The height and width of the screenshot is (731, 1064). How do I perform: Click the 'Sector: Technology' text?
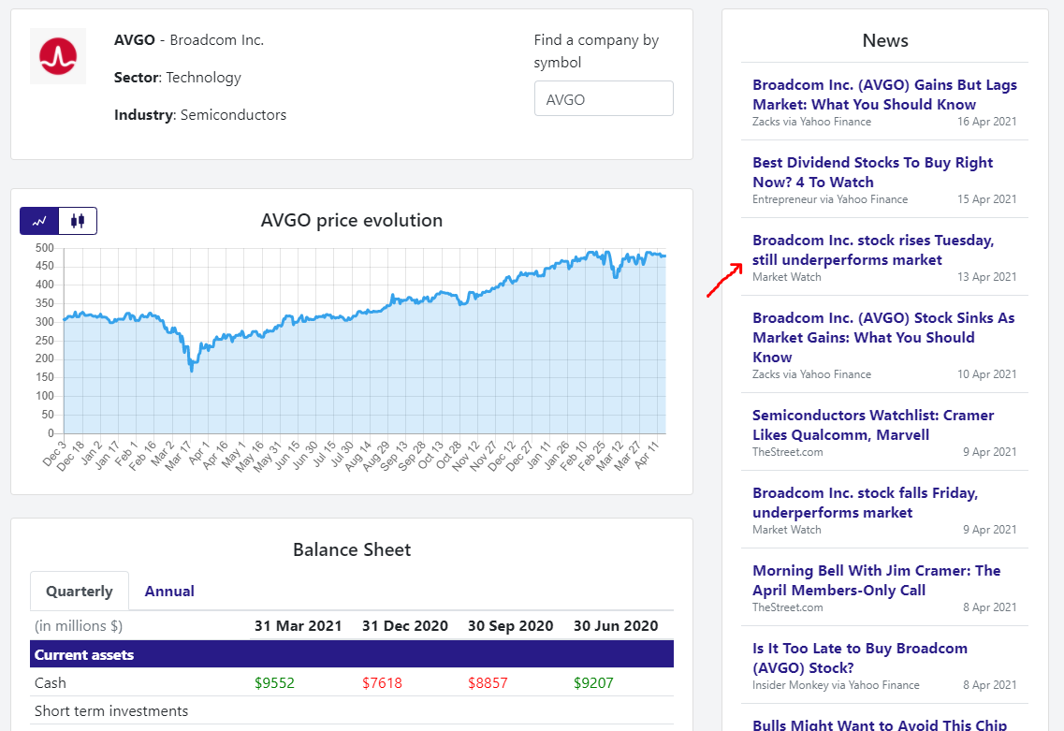177,78
